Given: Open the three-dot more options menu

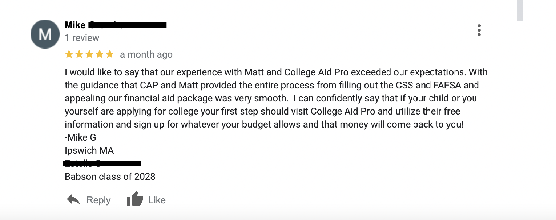Looking at the screenshot, I should (479, 30).
